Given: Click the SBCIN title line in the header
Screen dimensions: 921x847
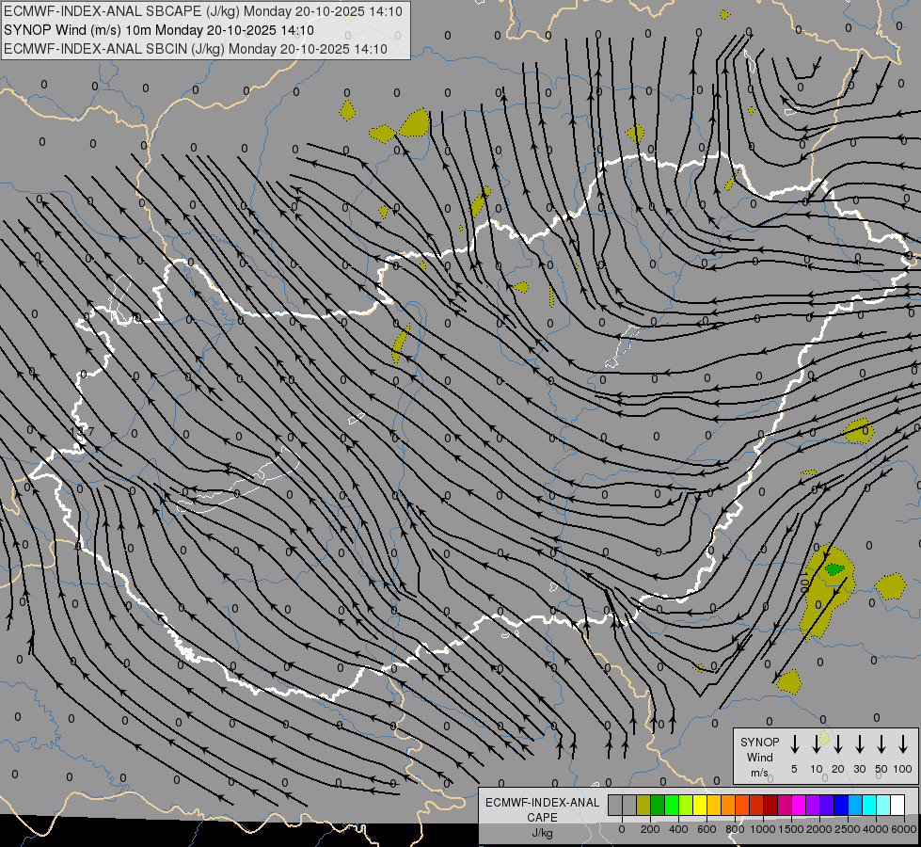Looking at the screenshot, I should [x=196, y=49].
